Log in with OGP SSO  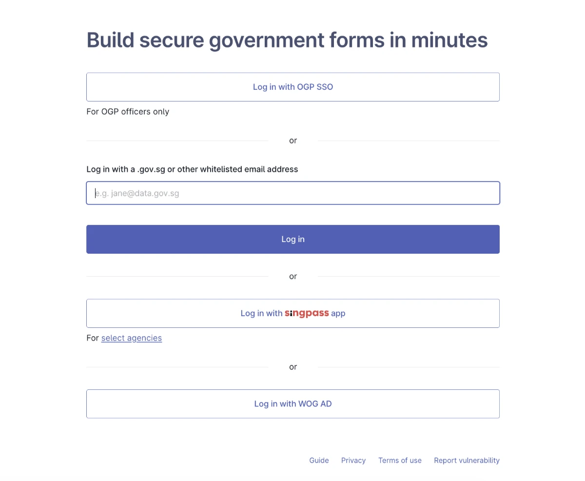pyautogui.click(x=292, y=87)
